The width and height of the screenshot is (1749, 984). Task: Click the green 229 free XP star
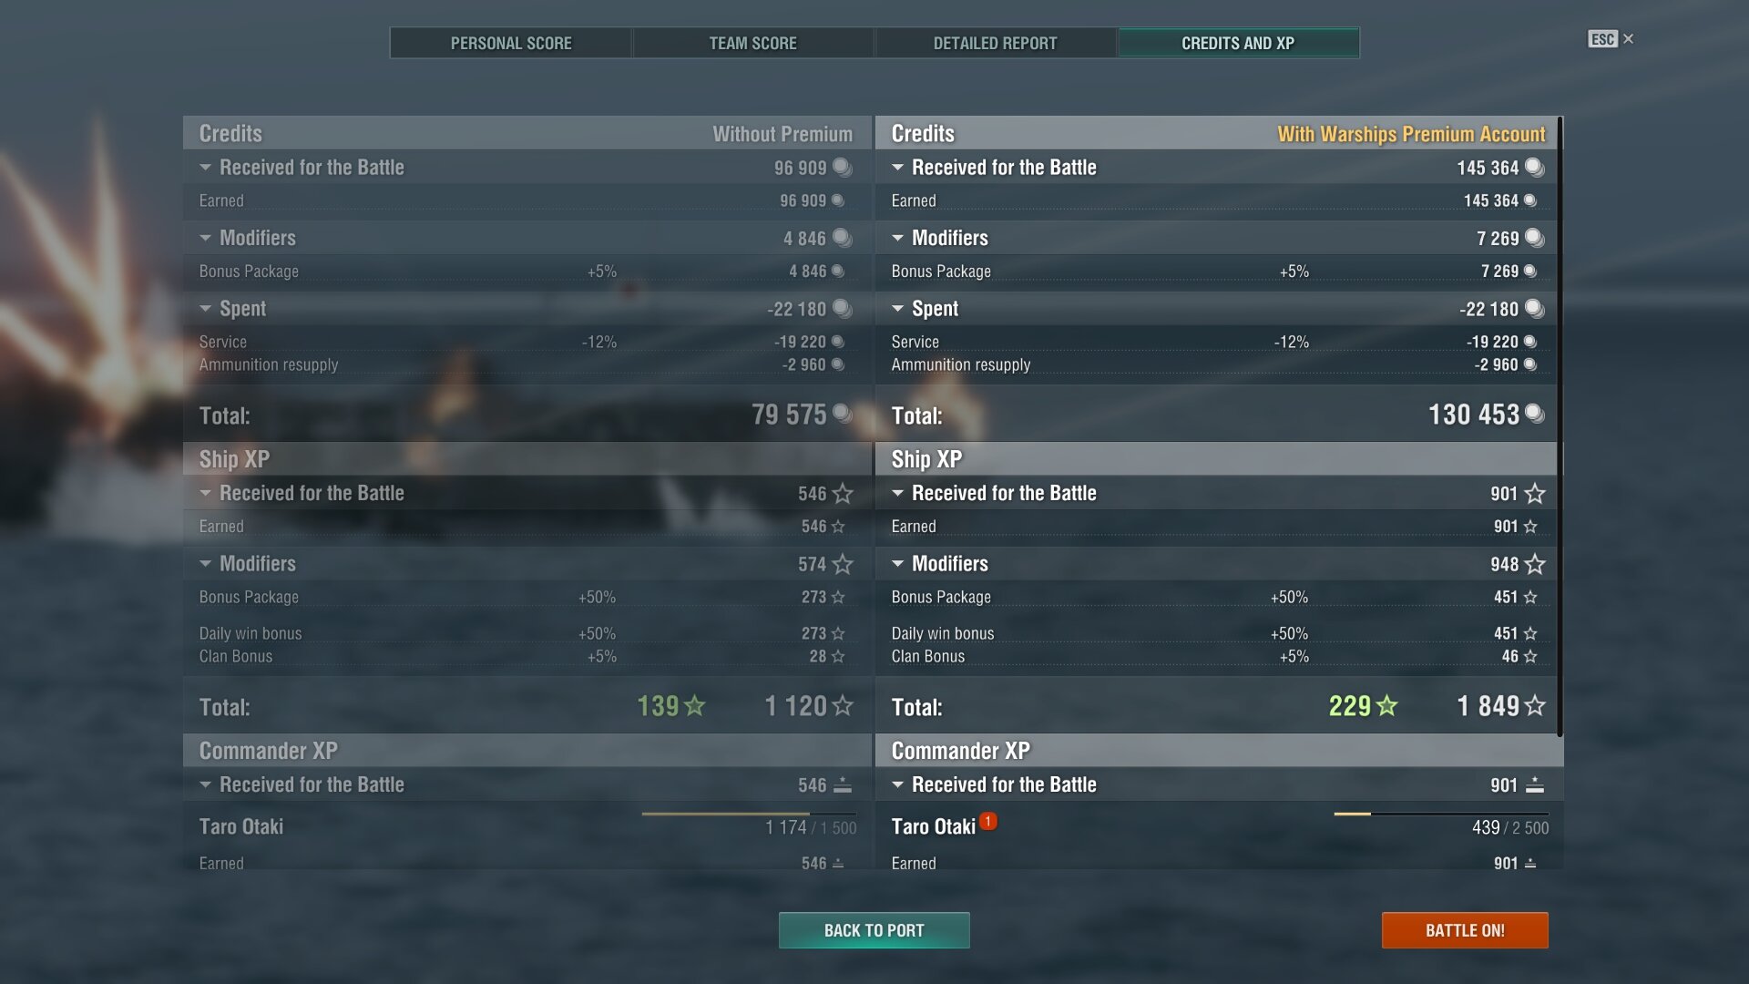pyautogui.click(x=1387, y=706)
